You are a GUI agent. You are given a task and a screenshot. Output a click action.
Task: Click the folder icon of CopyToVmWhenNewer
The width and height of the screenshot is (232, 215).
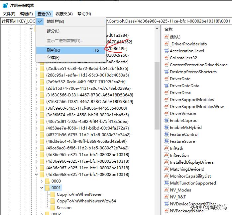coord(53,194)
